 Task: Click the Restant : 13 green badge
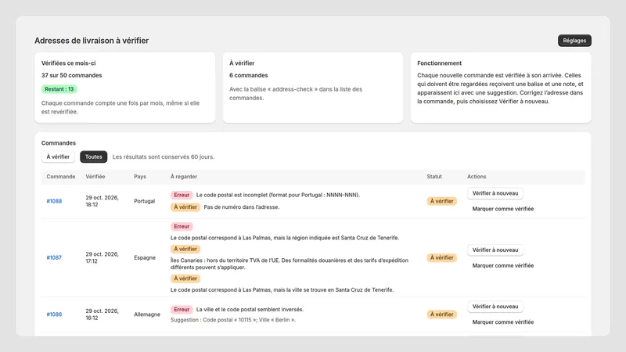[59, 89]
